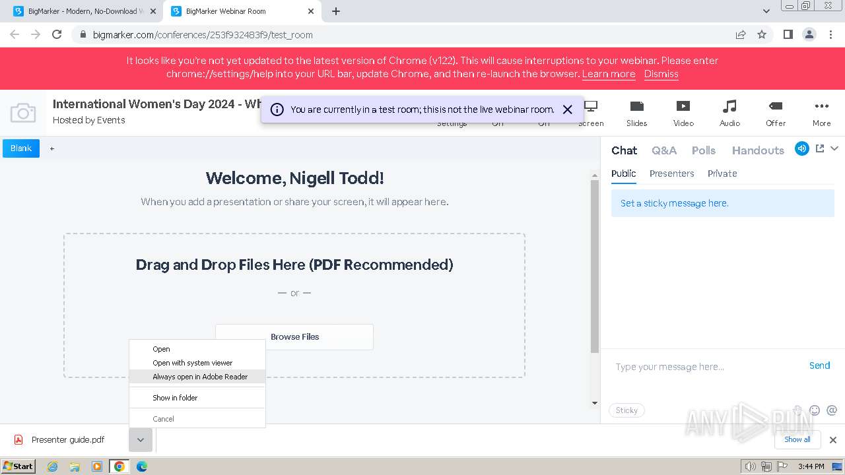Expand the tab search chevron
Viewport: 845px width, 475px height.
tap(766, 11)
